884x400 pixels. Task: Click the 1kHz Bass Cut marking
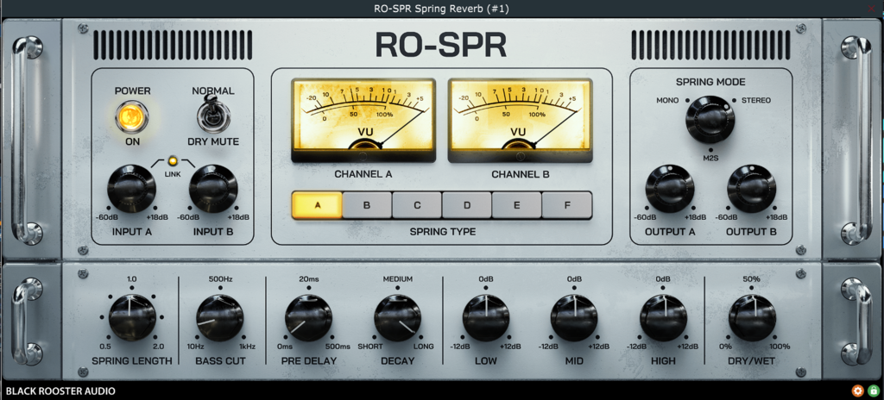(x=246, y=347)
